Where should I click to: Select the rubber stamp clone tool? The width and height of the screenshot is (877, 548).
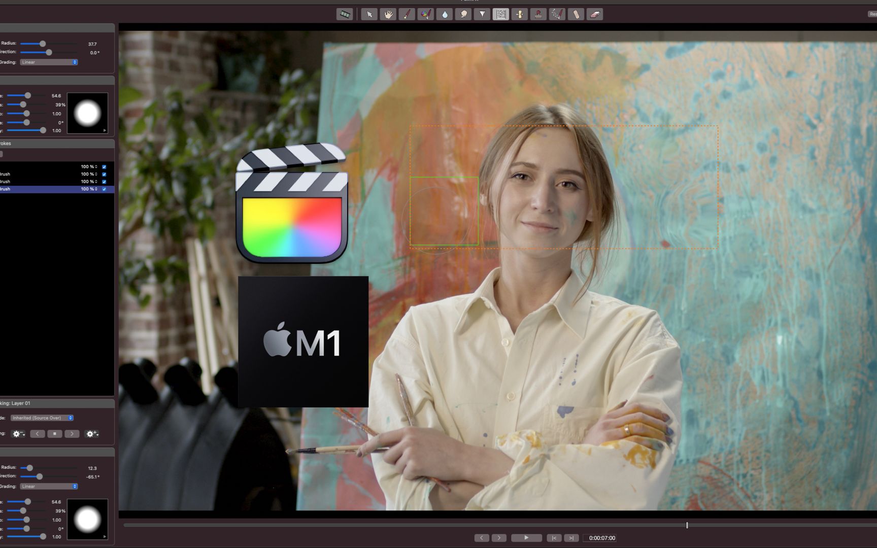(538, 14)
